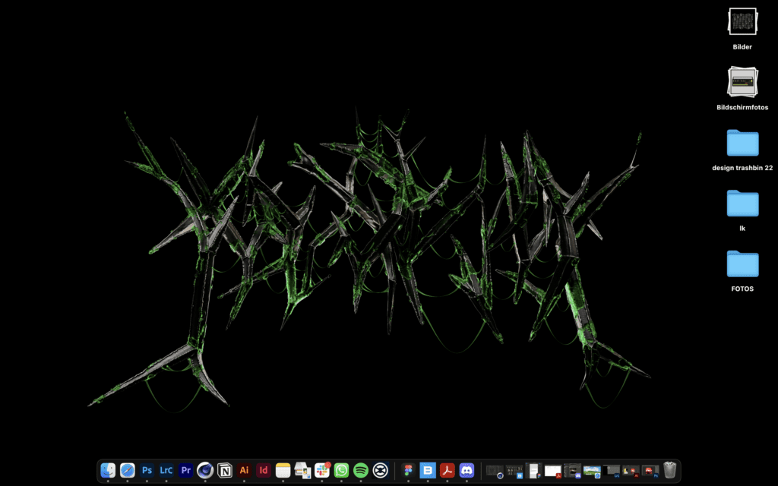Select the FOTOS folder on the desktop
Image resolution: width=778 pixels, height=486 pixels.
coord(742,264)
